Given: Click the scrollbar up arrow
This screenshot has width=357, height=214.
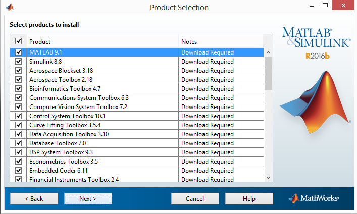Looking at the screenshot, I should (x=268, y=52).
